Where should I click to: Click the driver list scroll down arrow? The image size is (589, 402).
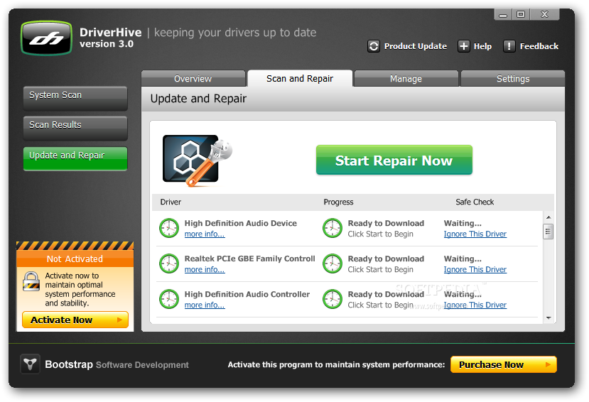pos(549,318)
